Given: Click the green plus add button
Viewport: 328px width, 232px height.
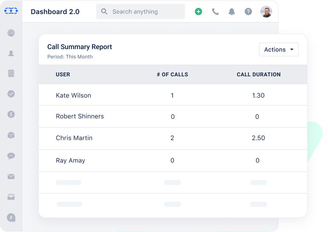Looking at the screenshot, I should pos(199,12).
